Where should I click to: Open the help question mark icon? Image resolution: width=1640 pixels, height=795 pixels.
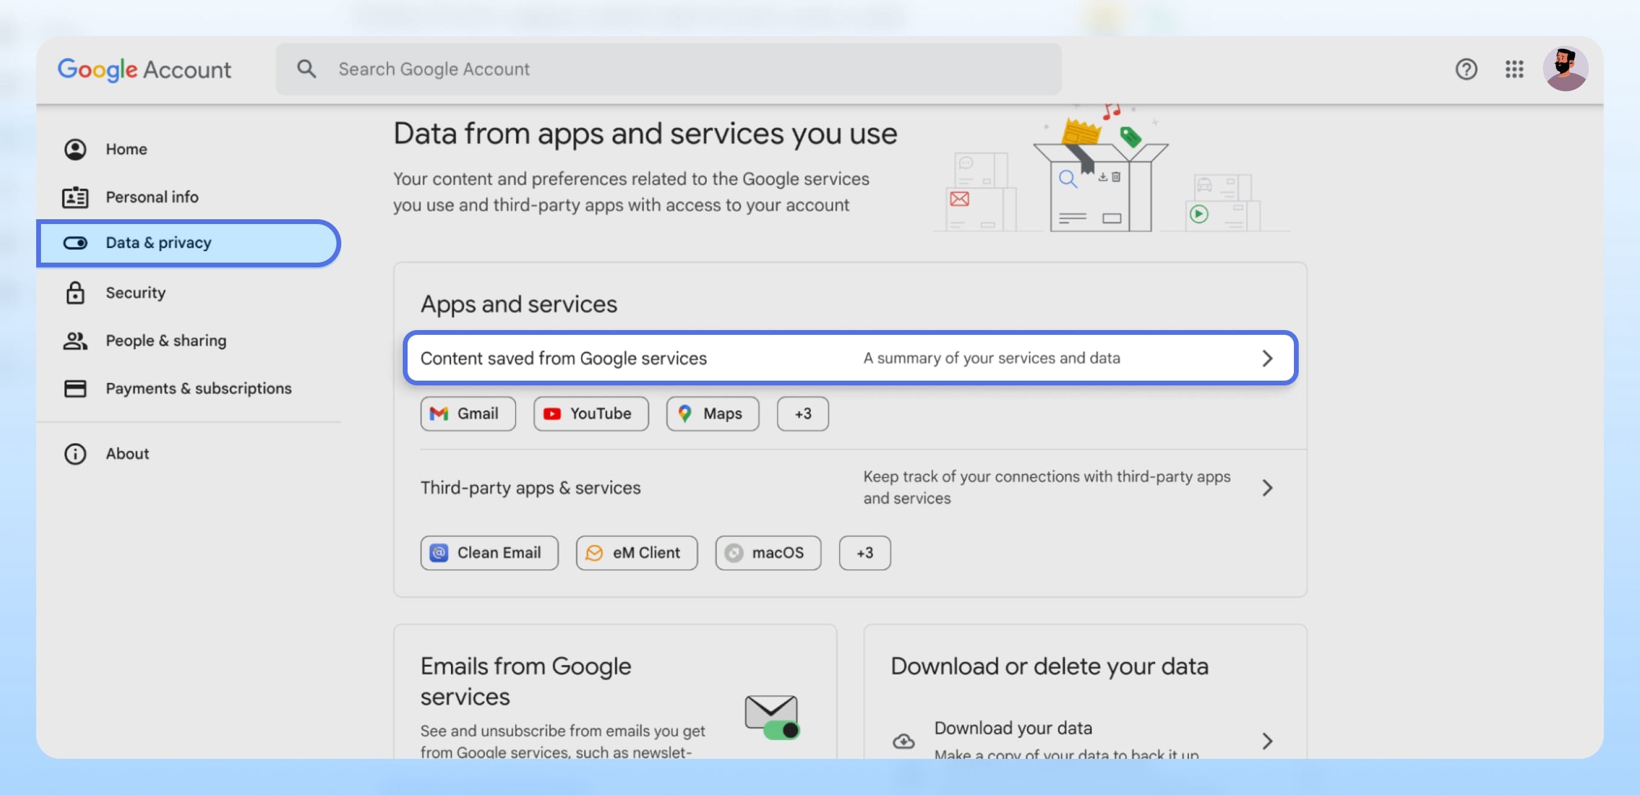(1466, 69)
